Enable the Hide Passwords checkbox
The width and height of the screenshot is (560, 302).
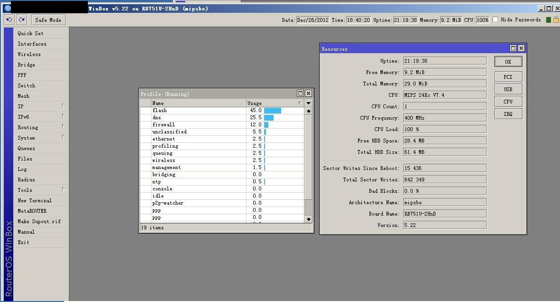click(495, 19)
